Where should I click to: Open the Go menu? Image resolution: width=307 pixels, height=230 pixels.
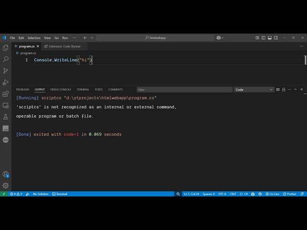pyautogui.click(x=57, y=38)
